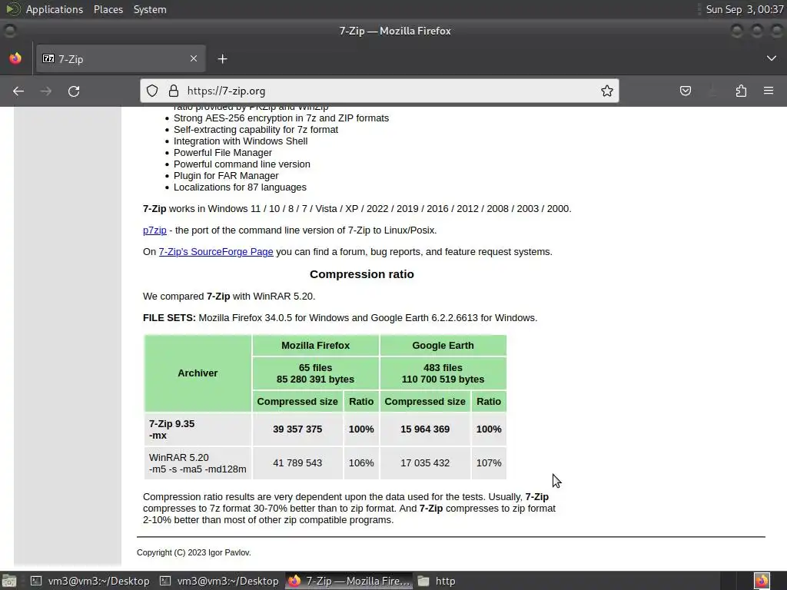Click 'FILE SETS:' bold label
Viewport: 787px width, 590px height.
tap(169, 318)
